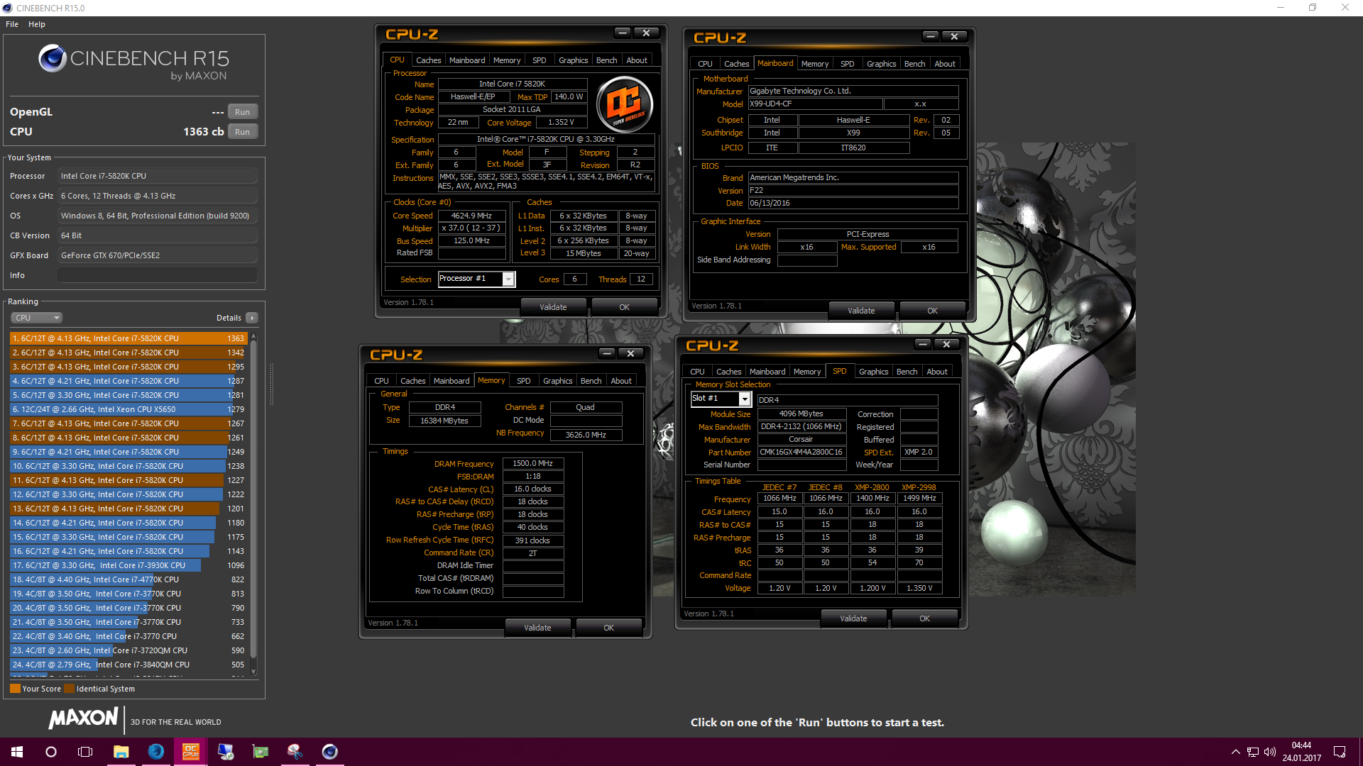Minimize the CPU-Z Mainboard window
Screen dimensions: 1363x766
(931, 36)
